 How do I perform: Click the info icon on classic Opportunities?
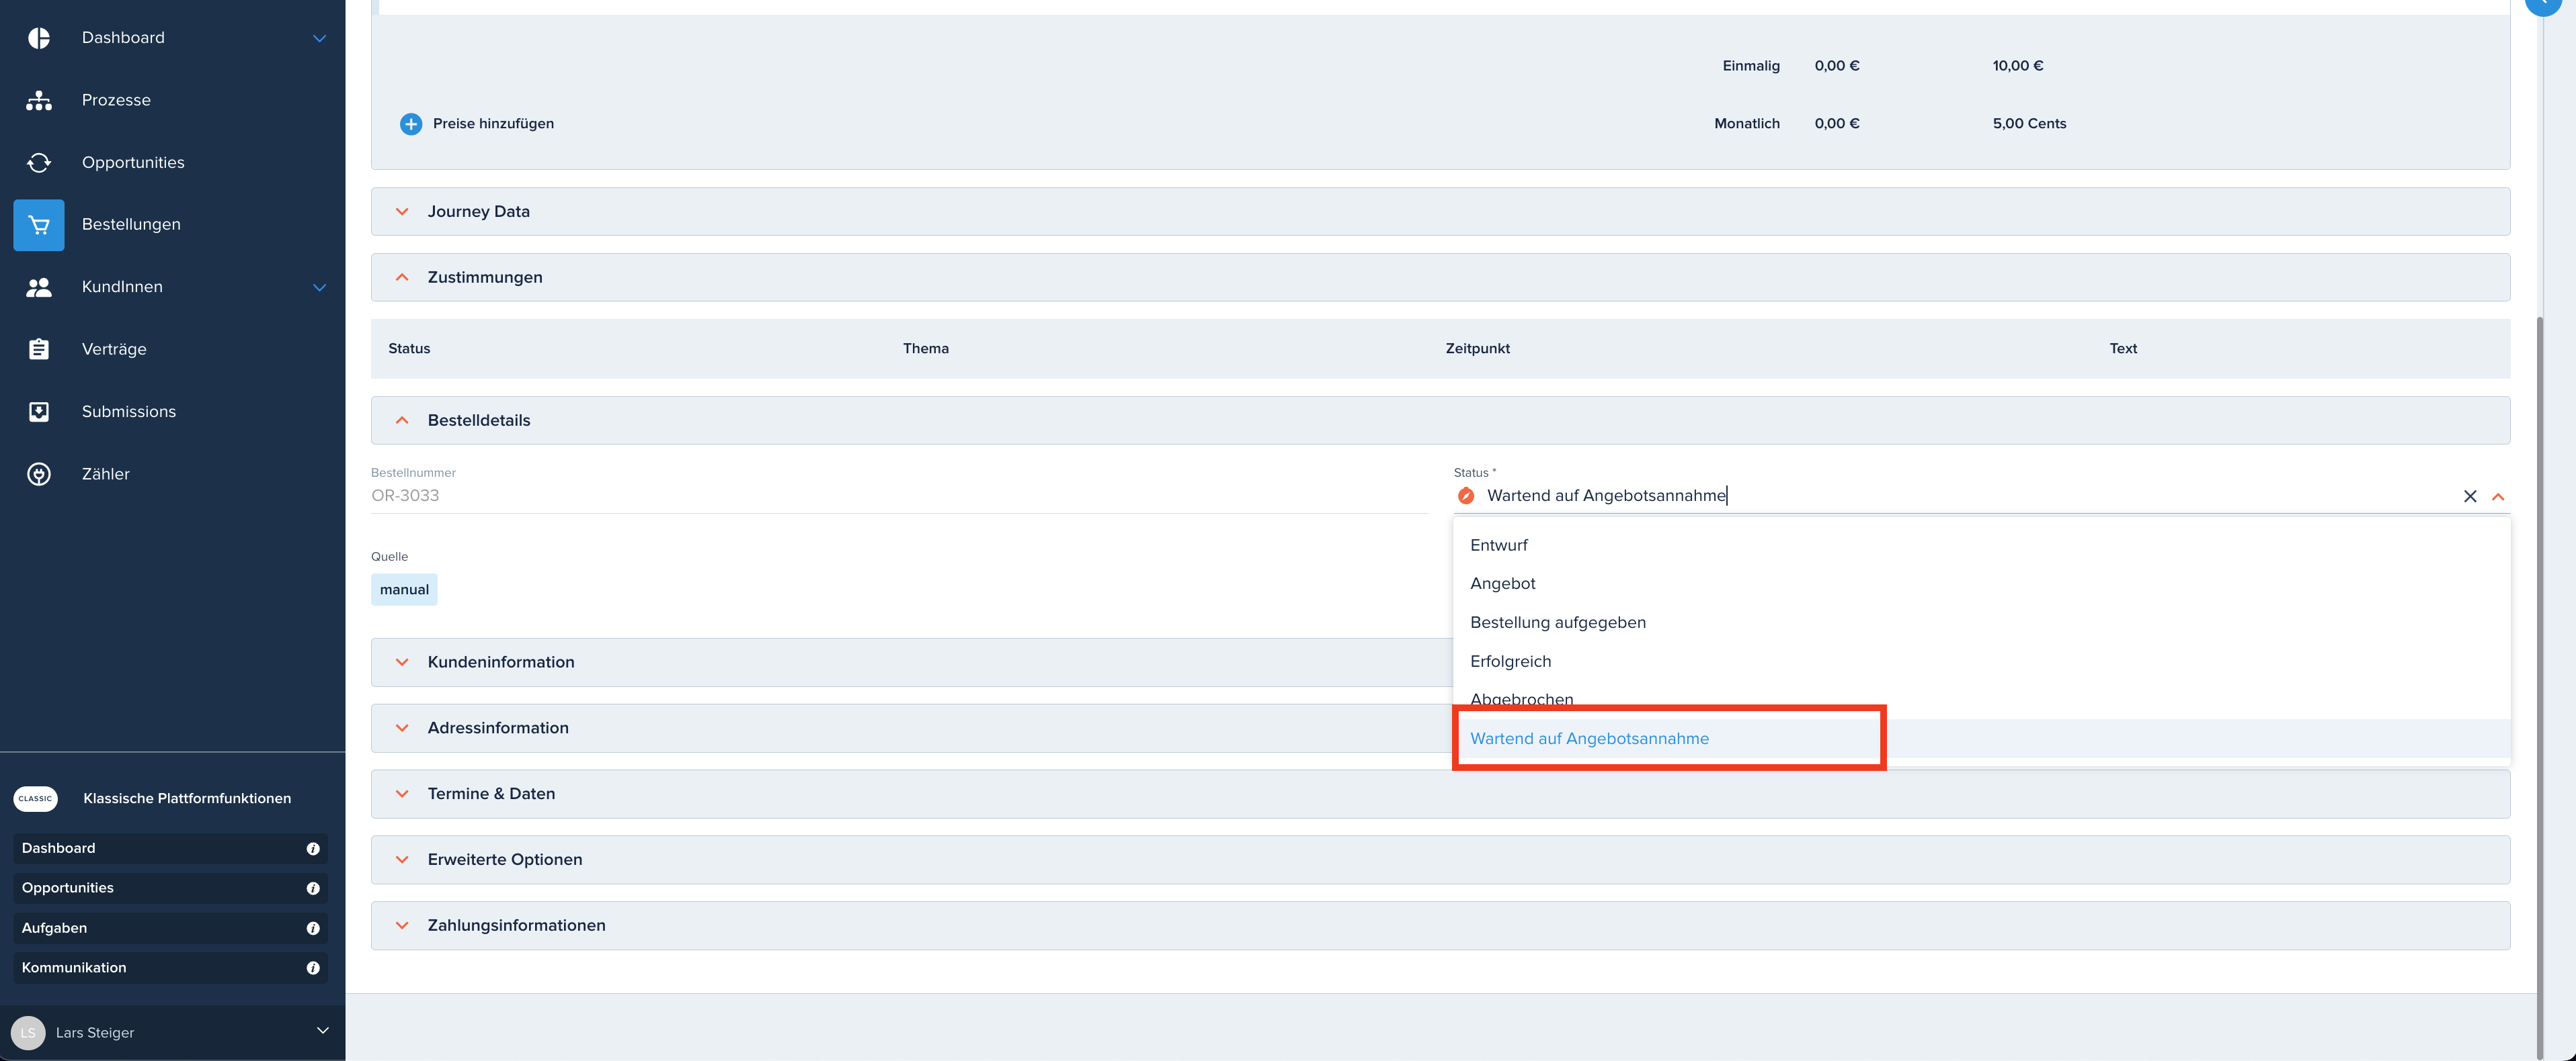tap(313, 888)
